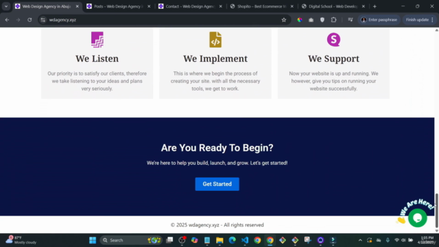Open the shield extension icon
The height and width of the screenshot is (247, 439).
coord(322,20)
